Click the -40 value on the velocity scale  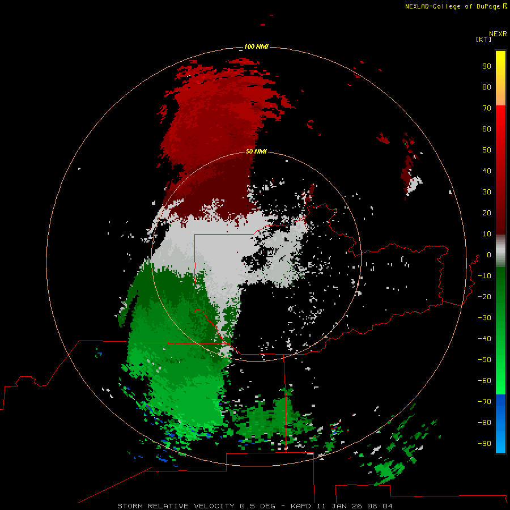pyautogui.click(x=484, y=339)
